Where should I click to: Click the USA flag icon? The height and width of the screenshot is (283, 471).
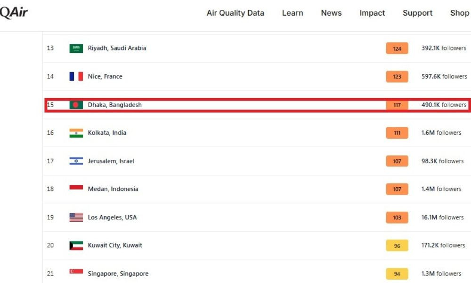pyautogui.click(x=76, y=217)
